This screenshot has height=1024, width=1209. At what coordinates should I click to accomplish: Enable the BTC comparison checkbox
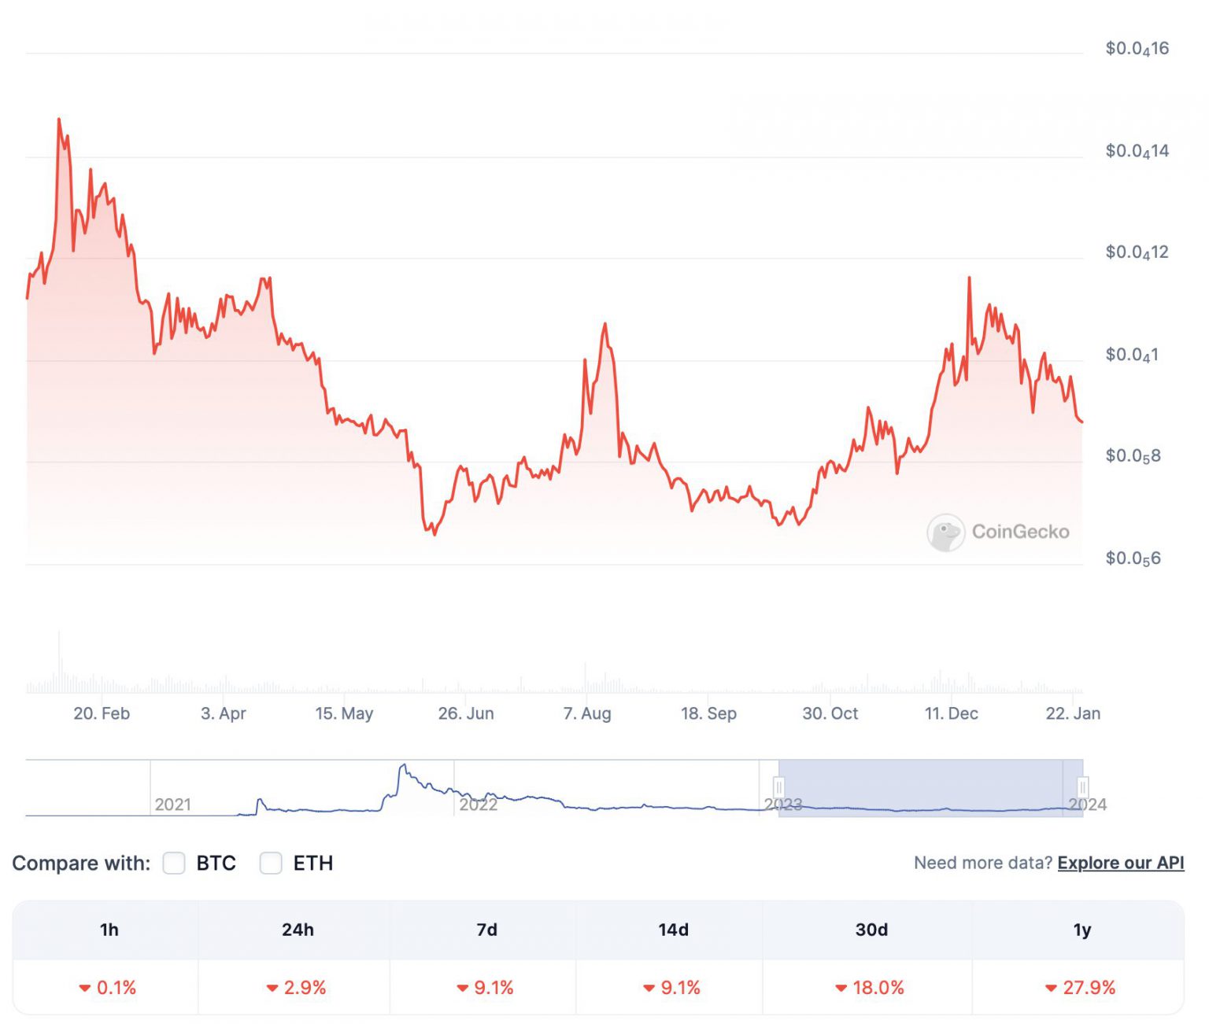pos(174,863)
